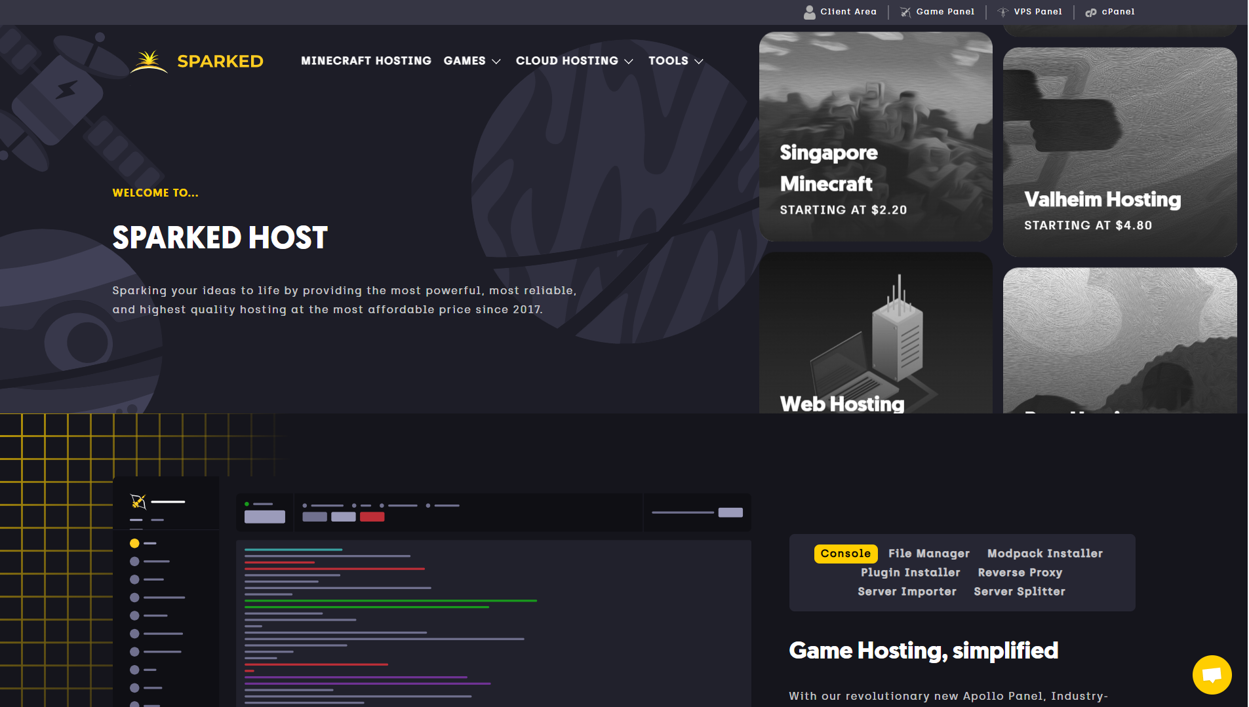Click the STARTING AT $2.20 text
The width and height of the screenshot is (1249, 707).
(843, 210)
